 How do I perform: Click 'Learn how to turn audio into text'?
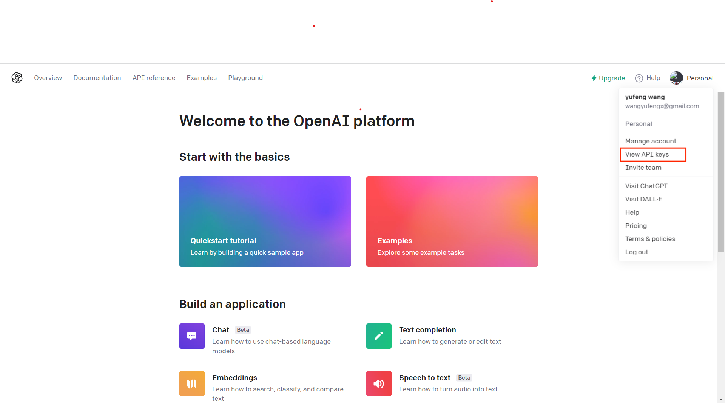point(448,389)
